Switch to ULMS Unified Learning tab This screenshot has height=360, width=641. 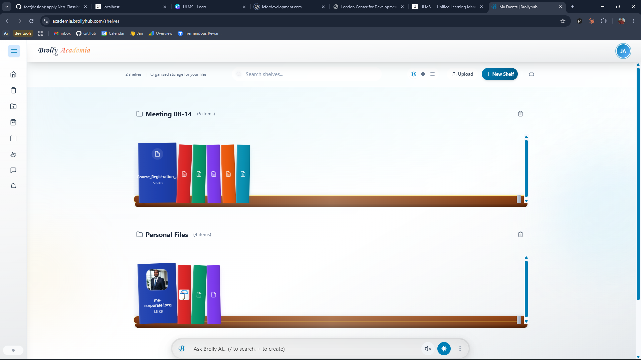pyautogui.click(x=447, y=7)
